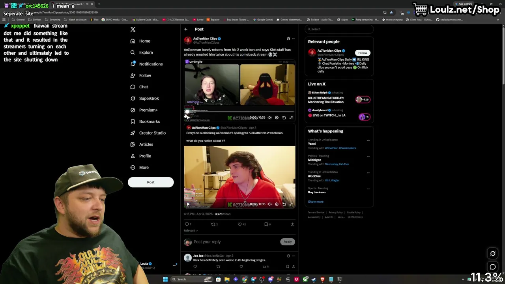This screenshot has height=284, width=505.
Task: Open Articles in the sidebar
Action: coord(142,144)
